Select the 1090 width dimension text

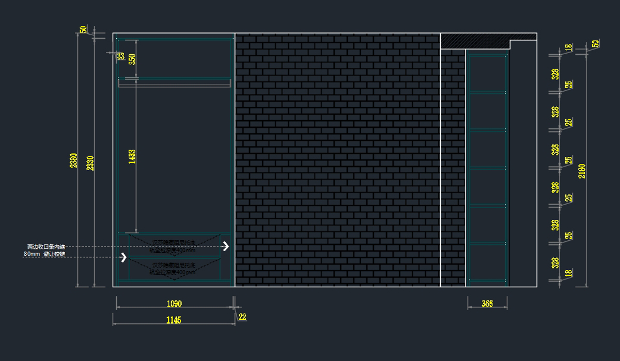[x=174, y=303]
